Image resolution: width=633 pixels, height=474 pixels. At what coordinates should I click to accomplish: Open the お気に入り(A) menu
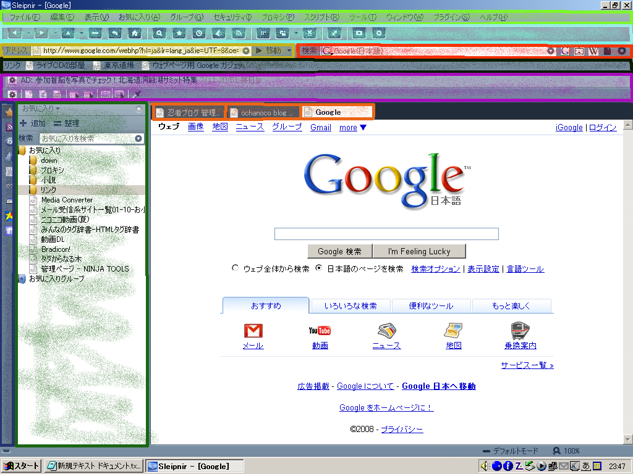[x=139, y=17]
